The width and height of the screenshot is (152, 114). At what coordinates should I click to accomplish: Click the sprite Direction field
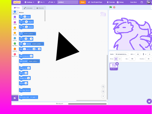pos(149,59)
